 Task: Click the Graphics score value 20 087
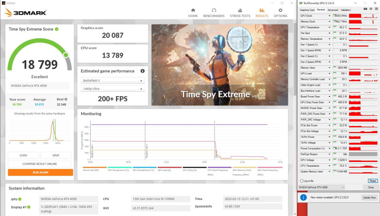pyautogui.click(x=113, y=36)
